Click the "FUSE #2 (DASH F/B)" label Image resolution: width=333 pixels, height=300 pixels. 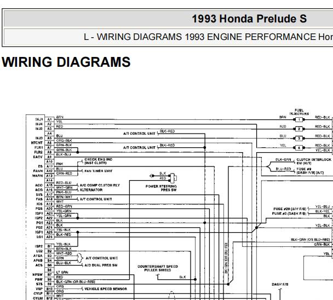tap(289, 214)
